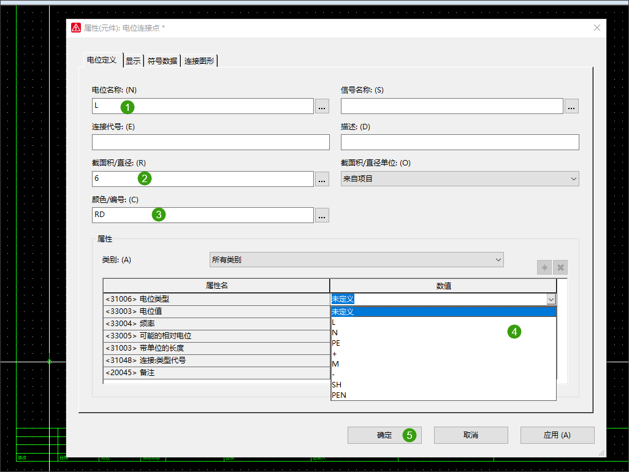Viewport: 629px width, 472px height.
Task: Open browse button next to 信号名称 field
Action: point(571,106)
